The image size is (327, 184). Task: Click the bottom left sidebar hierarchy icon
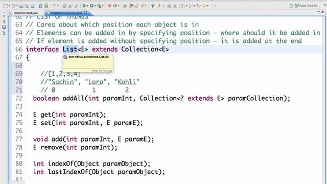pyautogui.click(x=4, y=33)
